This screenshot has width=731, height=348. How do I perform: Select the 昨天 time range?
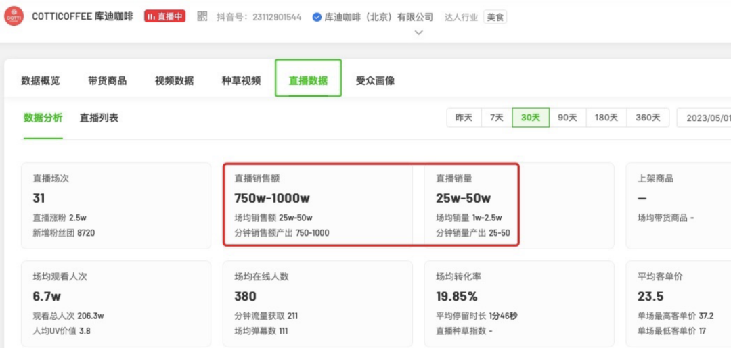tap(464, 118)
